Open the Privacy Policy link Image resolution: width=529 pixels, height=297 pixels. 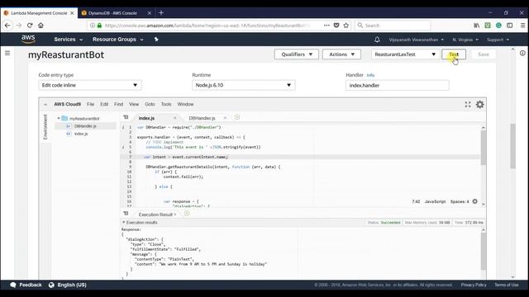coord(474,285)
